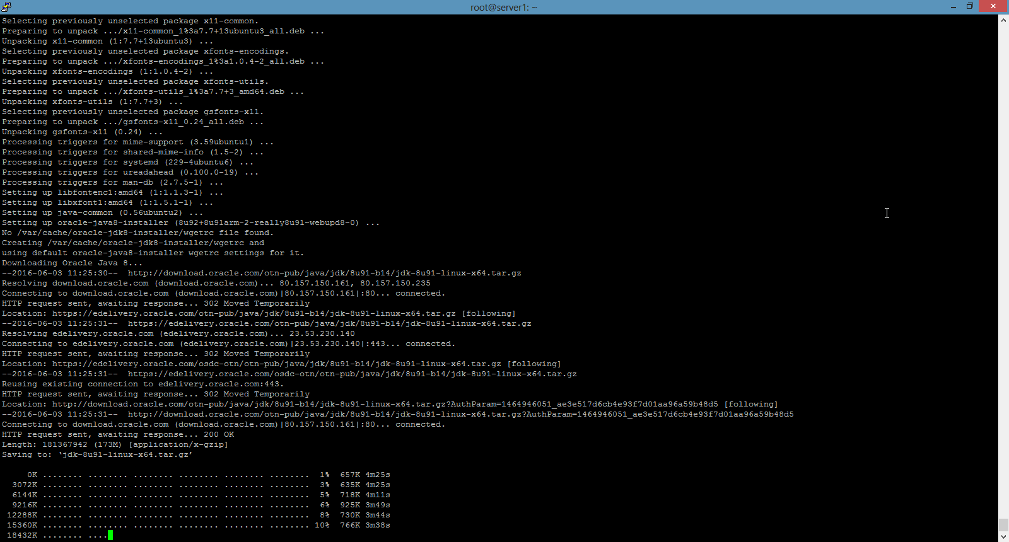Click 'Setting up oracle-java8-installer' line
Image resolution: width=1009 pixels, height=542 pixels.
pyautogui.click(x=190, y=222)
